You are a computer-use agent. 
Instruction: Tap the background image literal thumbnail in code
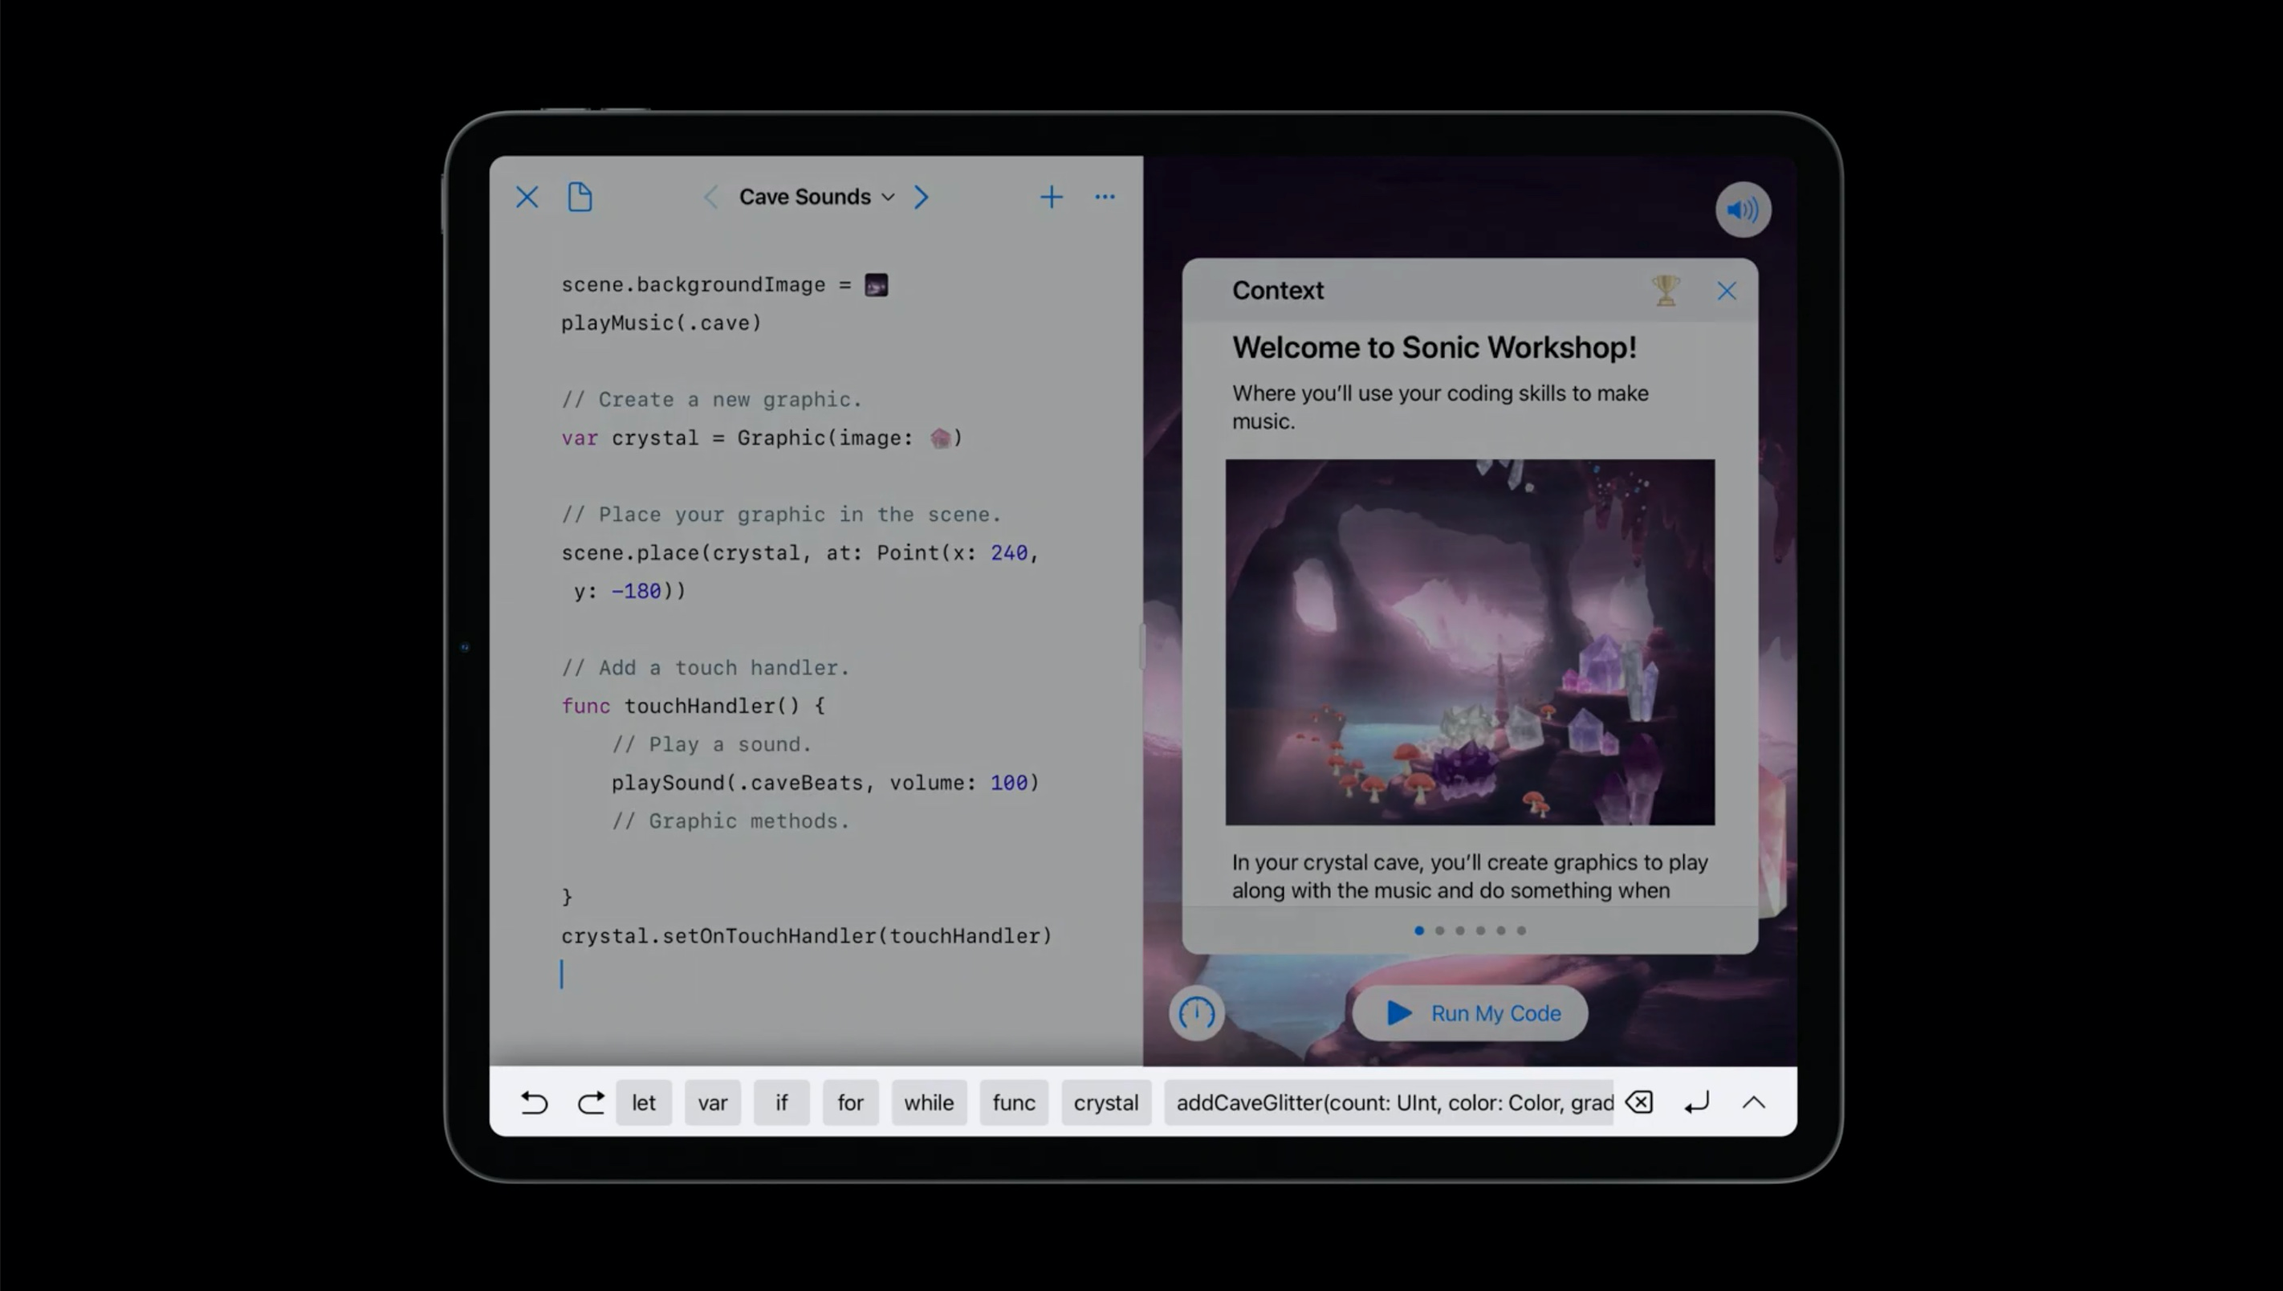click(876, 285)
